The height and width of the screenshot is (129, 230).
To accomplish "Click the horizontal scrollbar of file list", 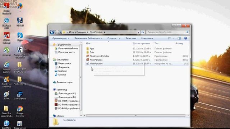I will [x=136, y=116].
